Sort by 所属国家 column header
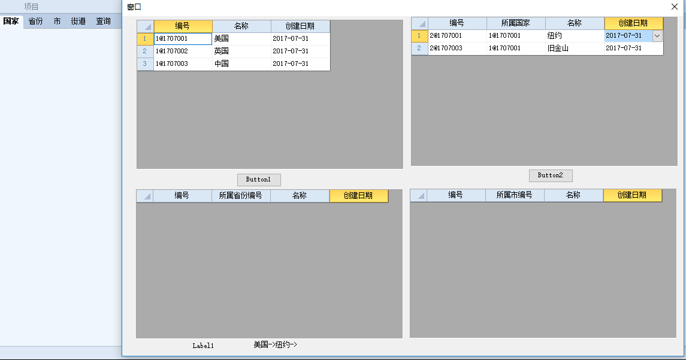This screenshot has width=686, height=360. coord(515,23)
